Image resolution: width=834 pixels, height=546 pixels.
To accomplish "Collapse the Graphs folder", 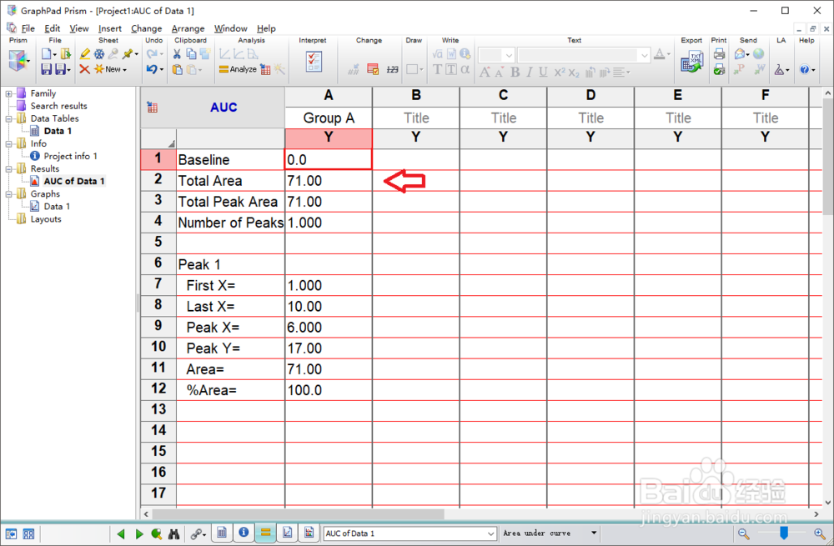I will point(8,194).
